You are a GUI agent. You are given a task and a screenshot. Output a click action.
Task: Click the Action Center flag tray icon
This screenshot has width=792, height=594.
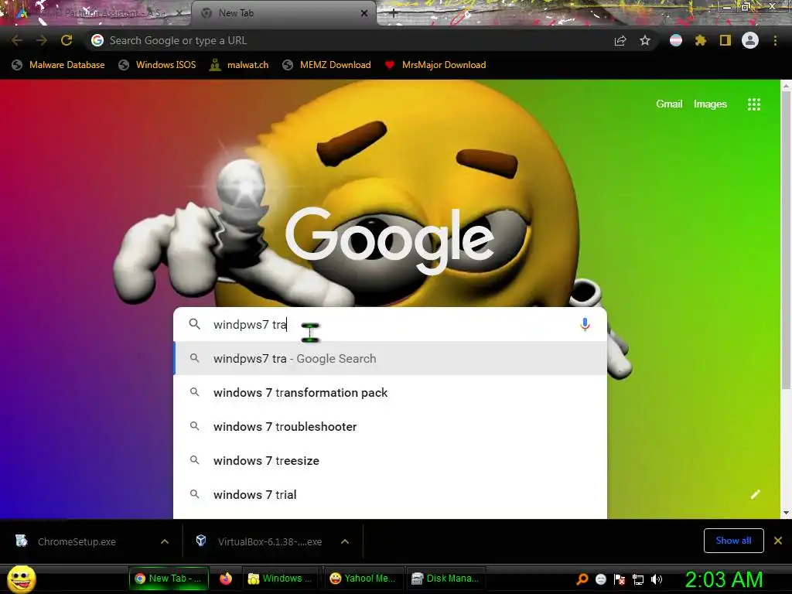coord(620,579)
